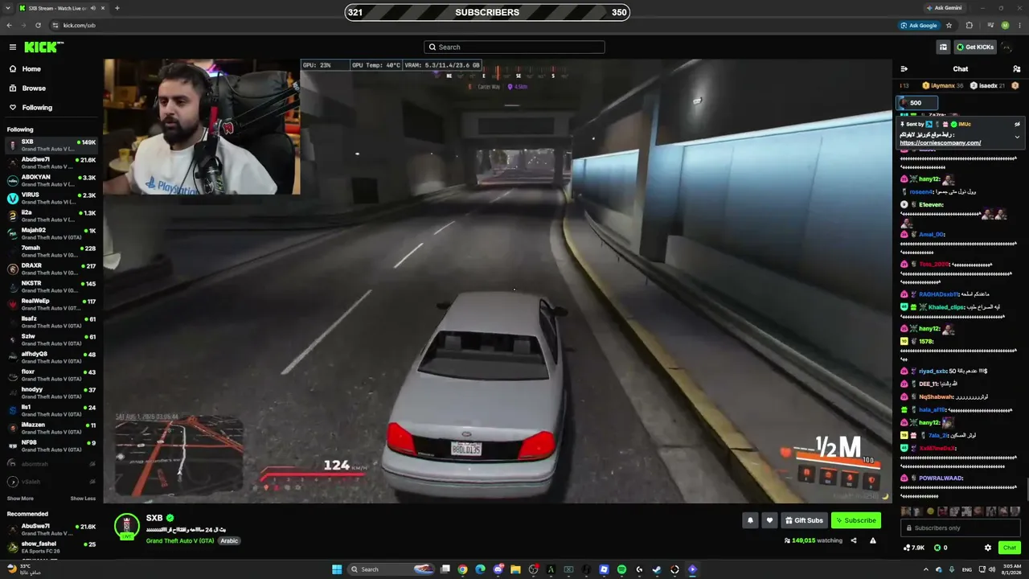Open the corniescompany.com link

[x=940, y=143]
